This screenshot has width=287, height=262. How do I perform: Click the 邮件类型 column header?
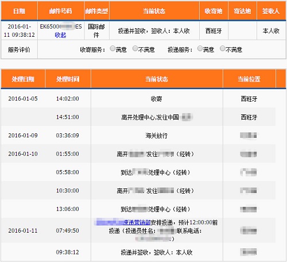pyautogui.click(x=96, y=11)
